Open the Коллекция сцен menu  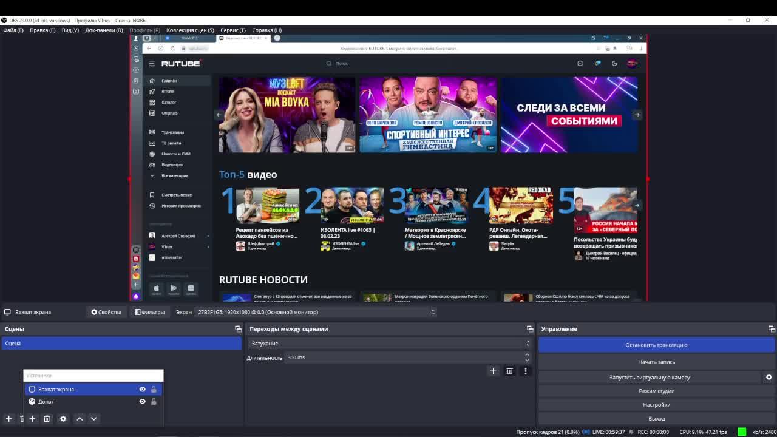pos(190,30)
